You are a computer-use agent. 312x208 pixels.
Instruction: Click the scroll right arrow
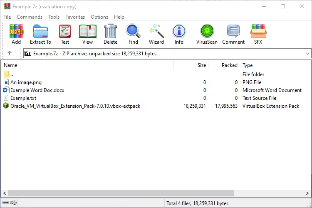[307, 193]
